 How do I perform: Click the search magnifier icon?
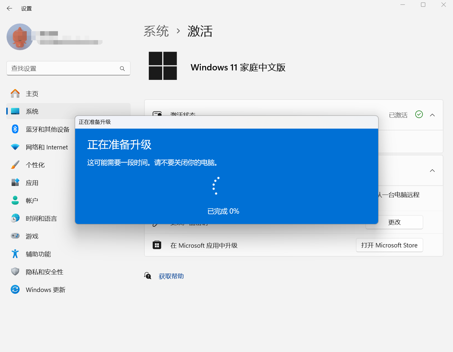(122, 69)
